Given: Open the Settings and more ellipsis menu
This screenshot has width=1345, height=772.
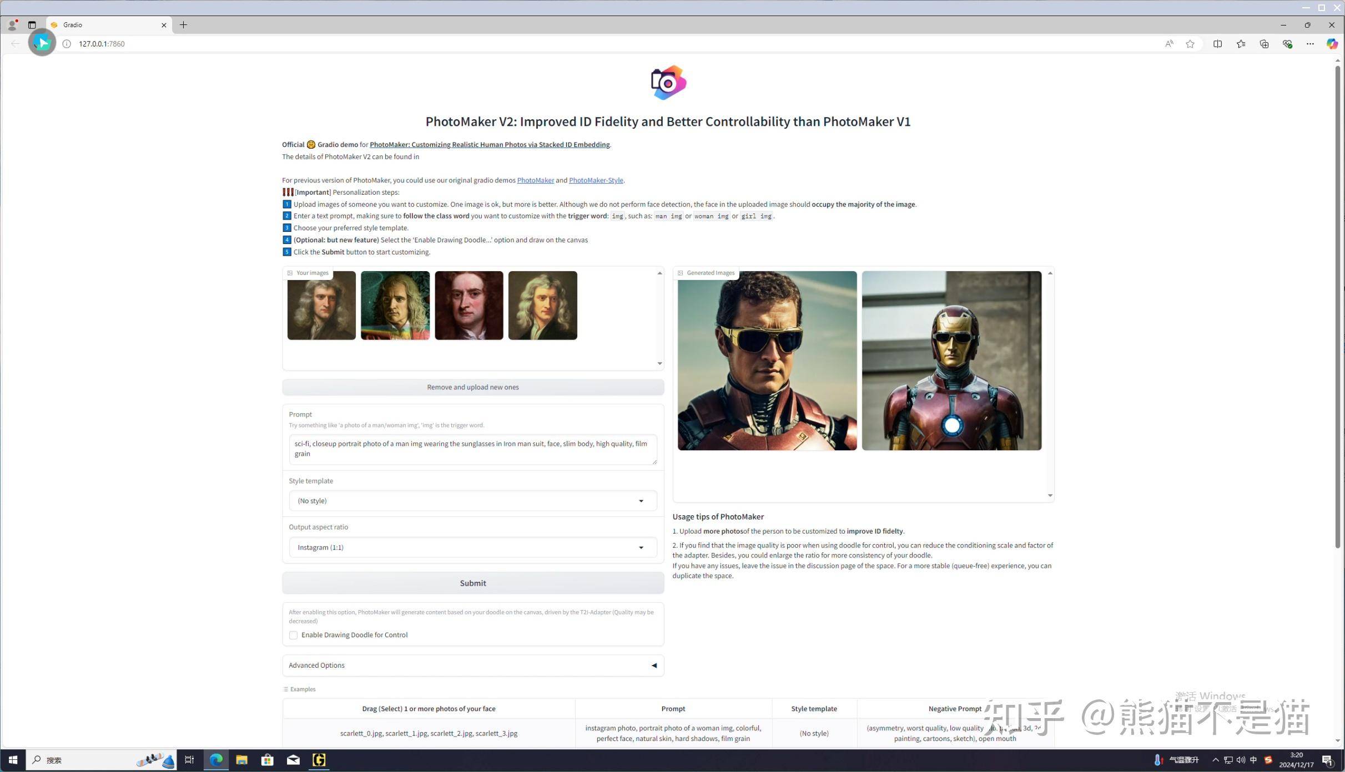Looking at the screenshot, I should point(1310,44).
